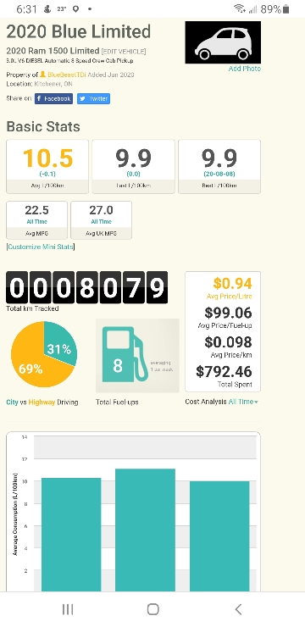Tap the Avg L/100km 10.5 stat box
305x627 pixels.
[47, 166]
